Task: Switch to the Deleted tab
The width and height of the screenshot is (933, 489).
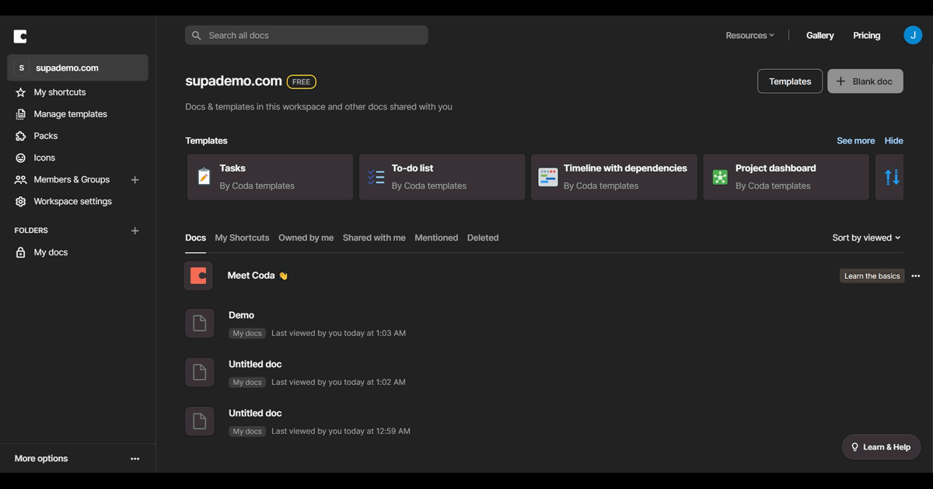Action: coord(483,238)
